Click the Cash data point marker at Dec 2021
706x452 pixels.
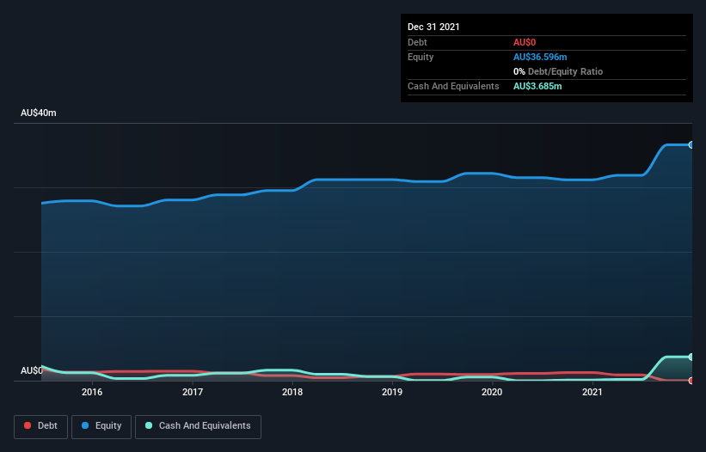click(691, 357)
